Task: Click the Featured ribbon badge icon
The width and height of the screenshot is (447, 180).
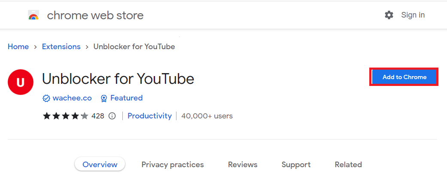Action: pos(104,98)
